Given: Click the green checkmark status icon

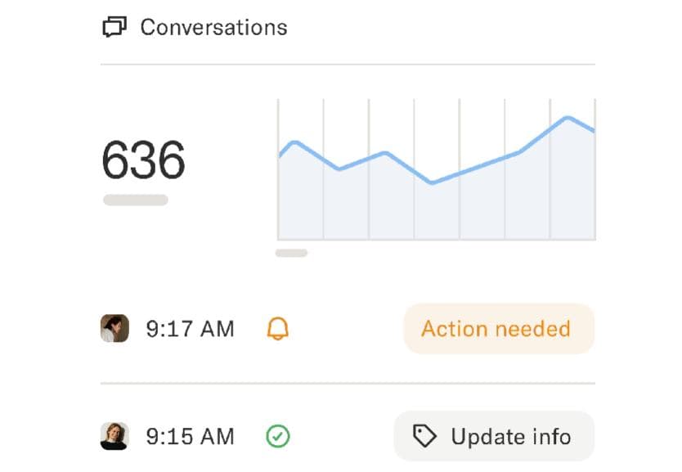Looking at the screenshot, I should tap(278, 437).
